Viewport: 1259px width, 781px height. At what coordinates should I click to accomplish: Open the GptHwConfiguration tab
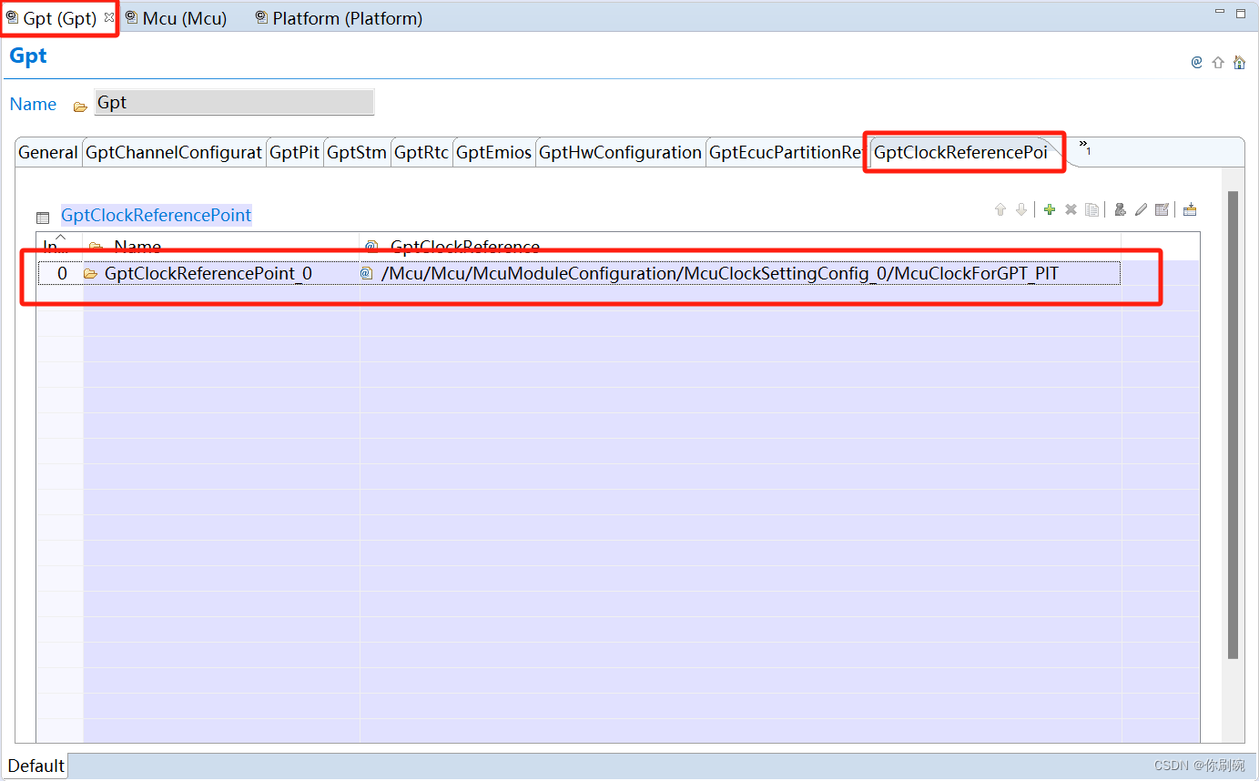coord(620,152)
